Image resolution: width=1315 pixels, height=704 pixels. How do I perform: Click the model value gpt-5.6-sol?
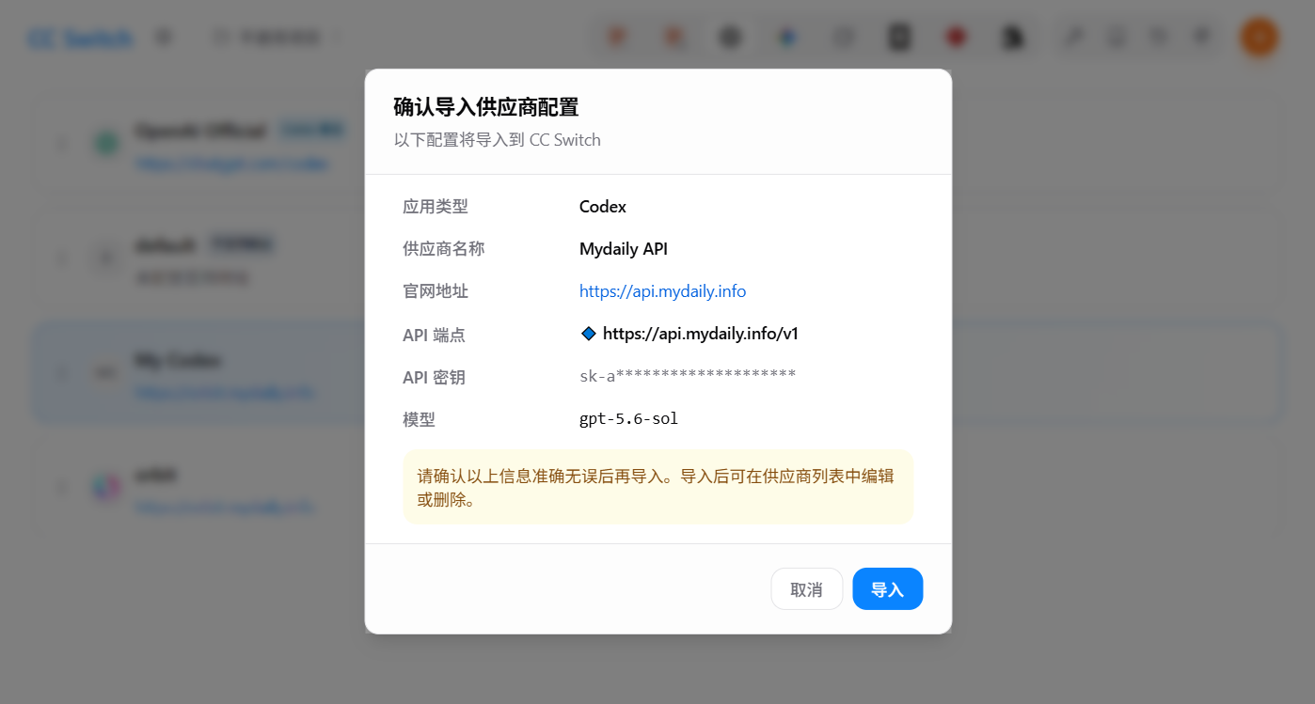[628, 419]
